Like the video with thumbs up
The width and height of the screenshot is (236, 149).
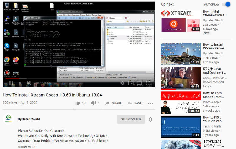pos(78,103)
